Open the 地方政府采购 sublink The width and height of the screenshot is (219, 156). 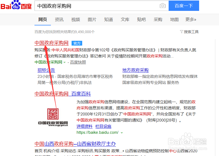(135, 70)
